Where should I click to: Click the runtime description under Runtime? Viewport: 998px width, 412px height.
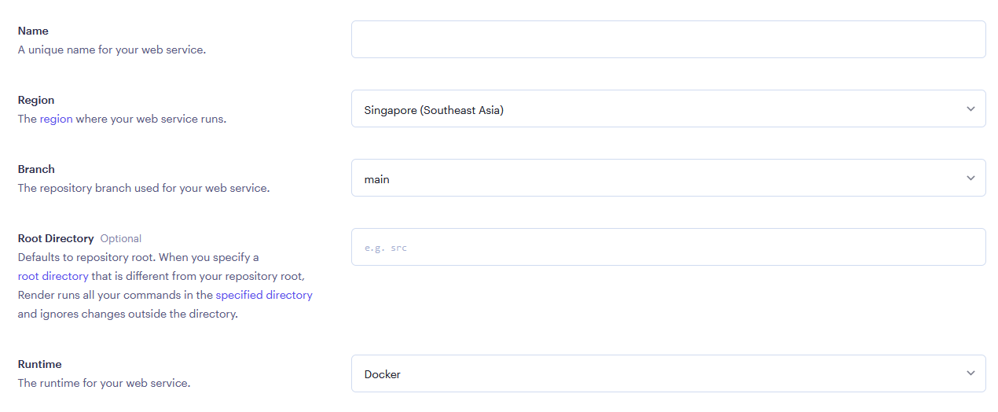click(x=104, y=384)
